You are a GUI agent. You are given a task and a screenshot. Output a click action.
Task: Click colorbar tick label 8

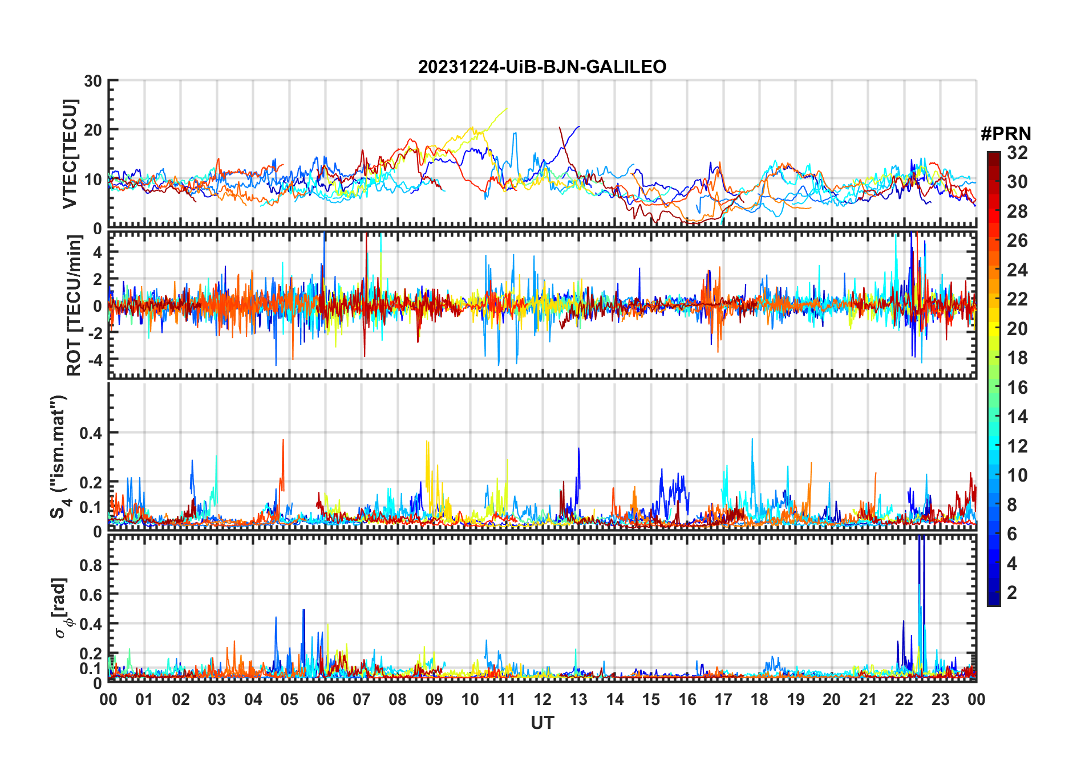1012,505
